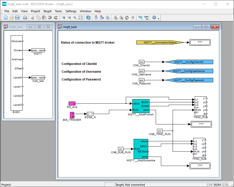Select the display block next to ConnectionStatus
The width and height of the screenshot is (234, 187).
coord(200,43)
